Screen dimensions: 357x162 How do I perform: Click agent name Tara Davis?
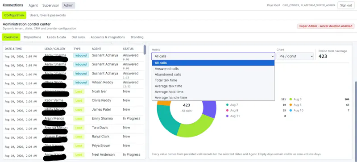click(100, 128)
